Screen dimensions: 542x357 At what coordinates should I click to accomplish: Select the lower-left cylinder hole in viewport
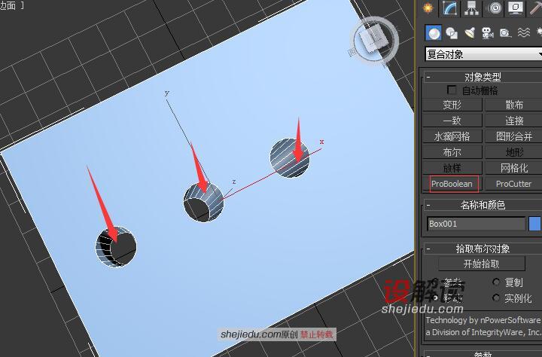click(116, 247)
